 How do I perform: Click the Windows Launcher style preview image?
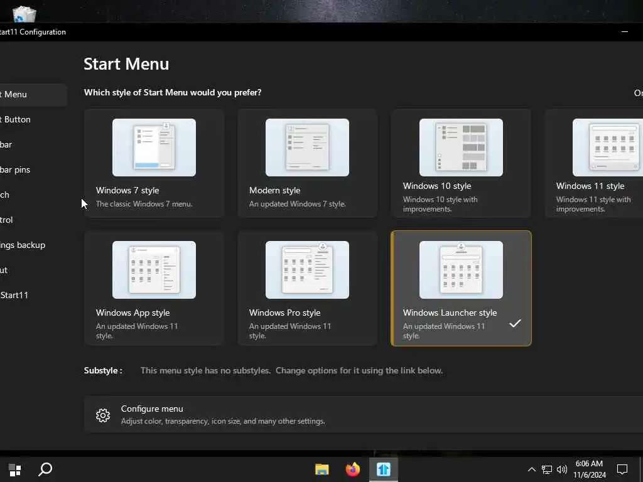(461, 270)
